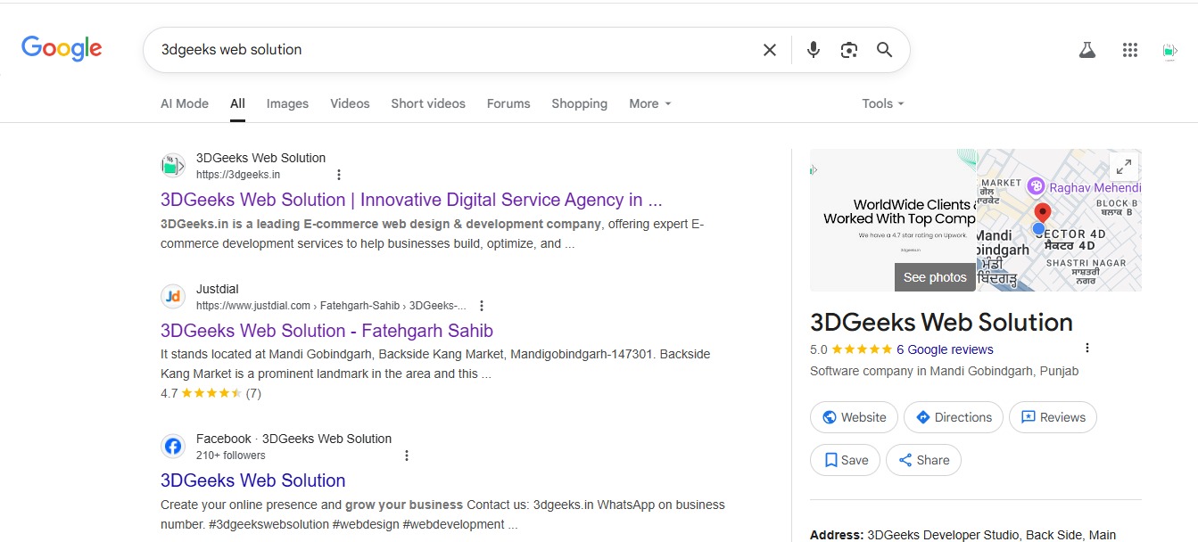Start a voice search with the microphone icon
Image resolution: width=1198 pixels, height=542 pixels.
(813, 50)
